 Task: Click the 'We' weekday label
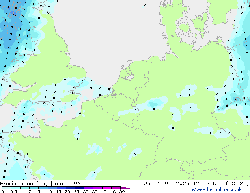click(x=147, y=184)
